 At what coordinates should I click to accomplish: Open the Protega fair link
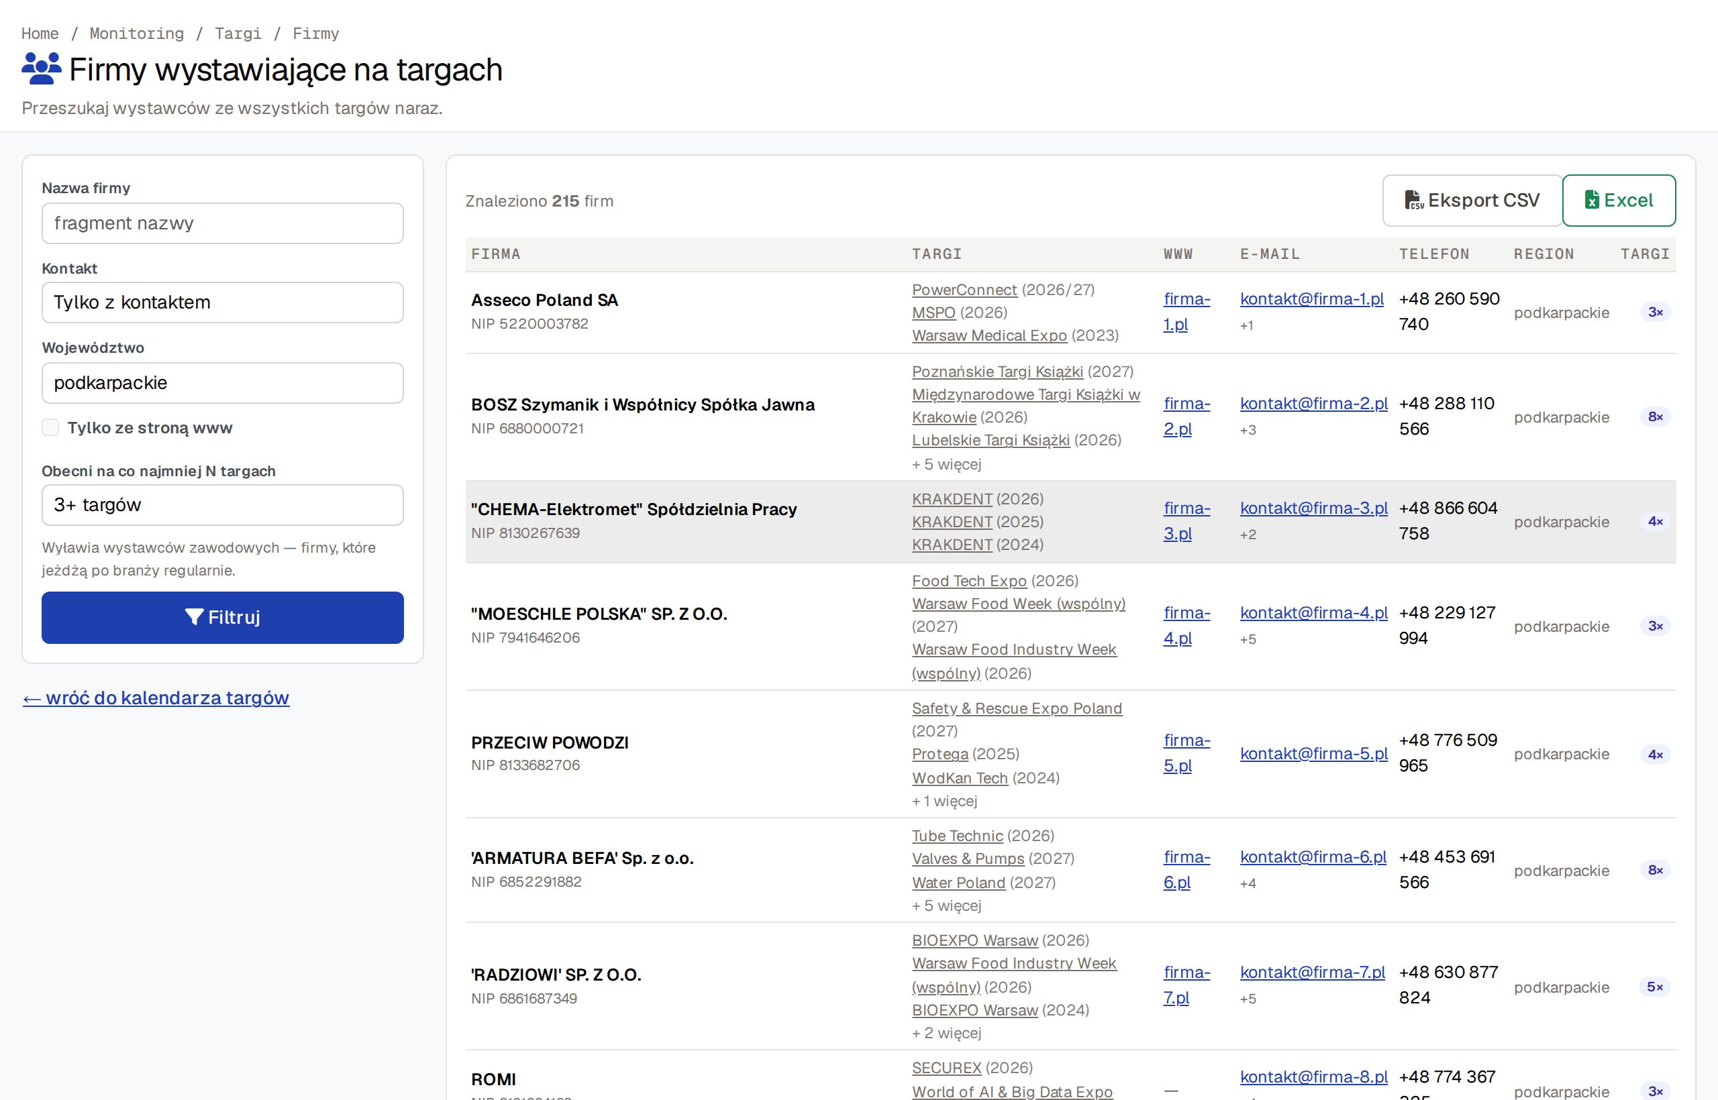[940, 755]
